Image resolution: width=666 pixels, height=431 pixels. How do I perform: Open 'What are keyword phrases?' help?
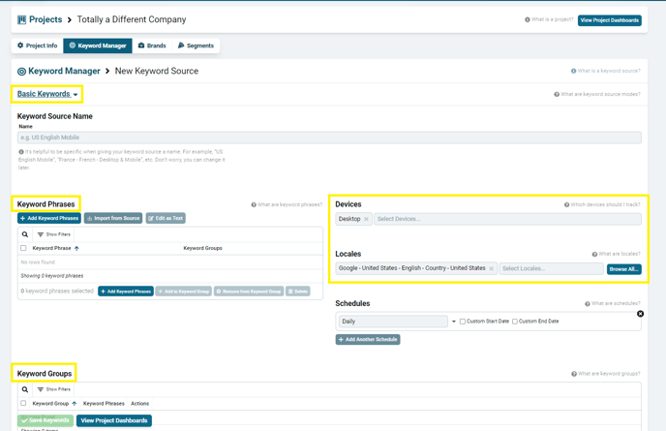[287, 204]
